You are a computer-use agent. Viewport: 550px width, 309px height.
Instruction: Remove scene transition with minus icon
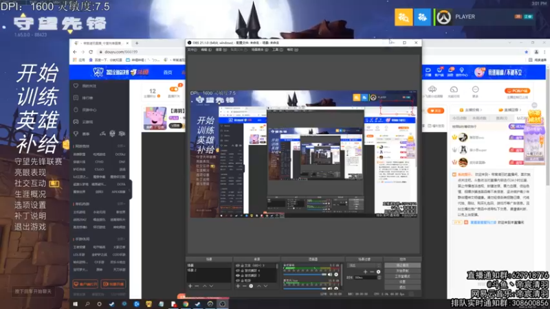pos(372,271)
